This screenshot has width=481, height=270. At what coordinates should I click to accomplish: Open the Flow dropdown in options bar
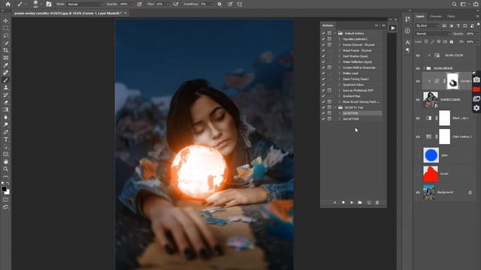coord(168,4)
